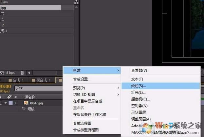
Task: Open the 预览(P) submenu
Action: pyautogui.click(x=92, y=88)
